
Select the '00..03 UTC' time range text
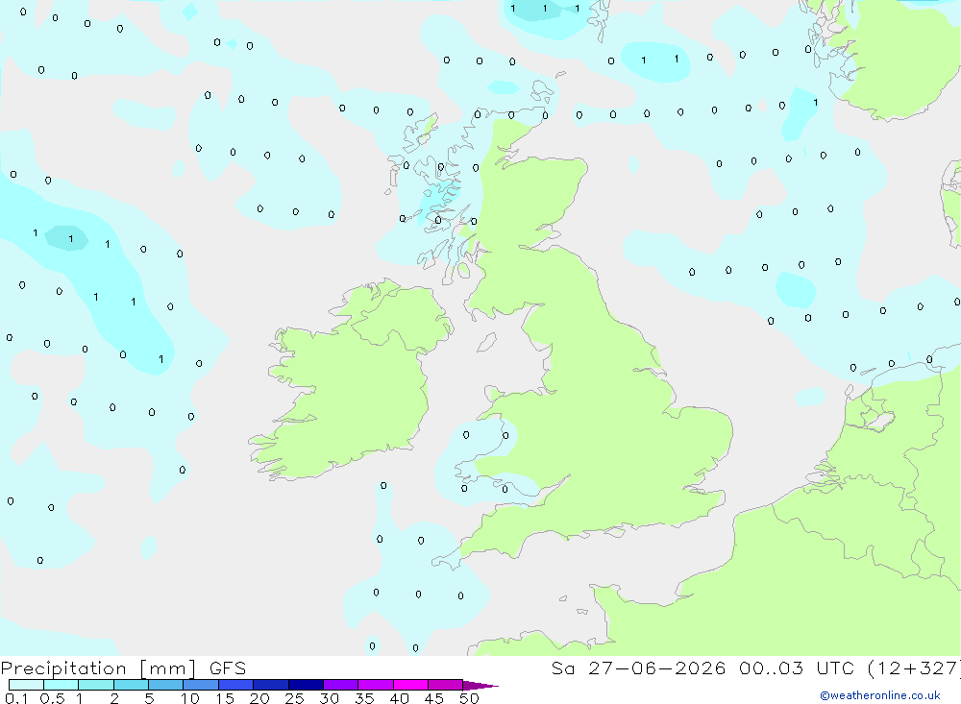tap(796, 668)
